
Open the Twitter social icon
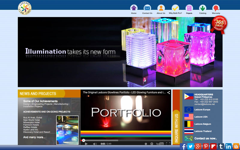coord(190,146)
